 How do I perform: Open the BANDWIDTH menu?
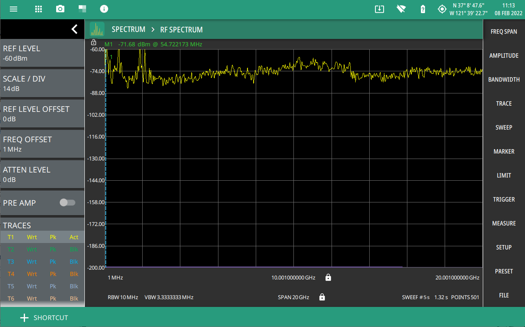tap(504, 79)
